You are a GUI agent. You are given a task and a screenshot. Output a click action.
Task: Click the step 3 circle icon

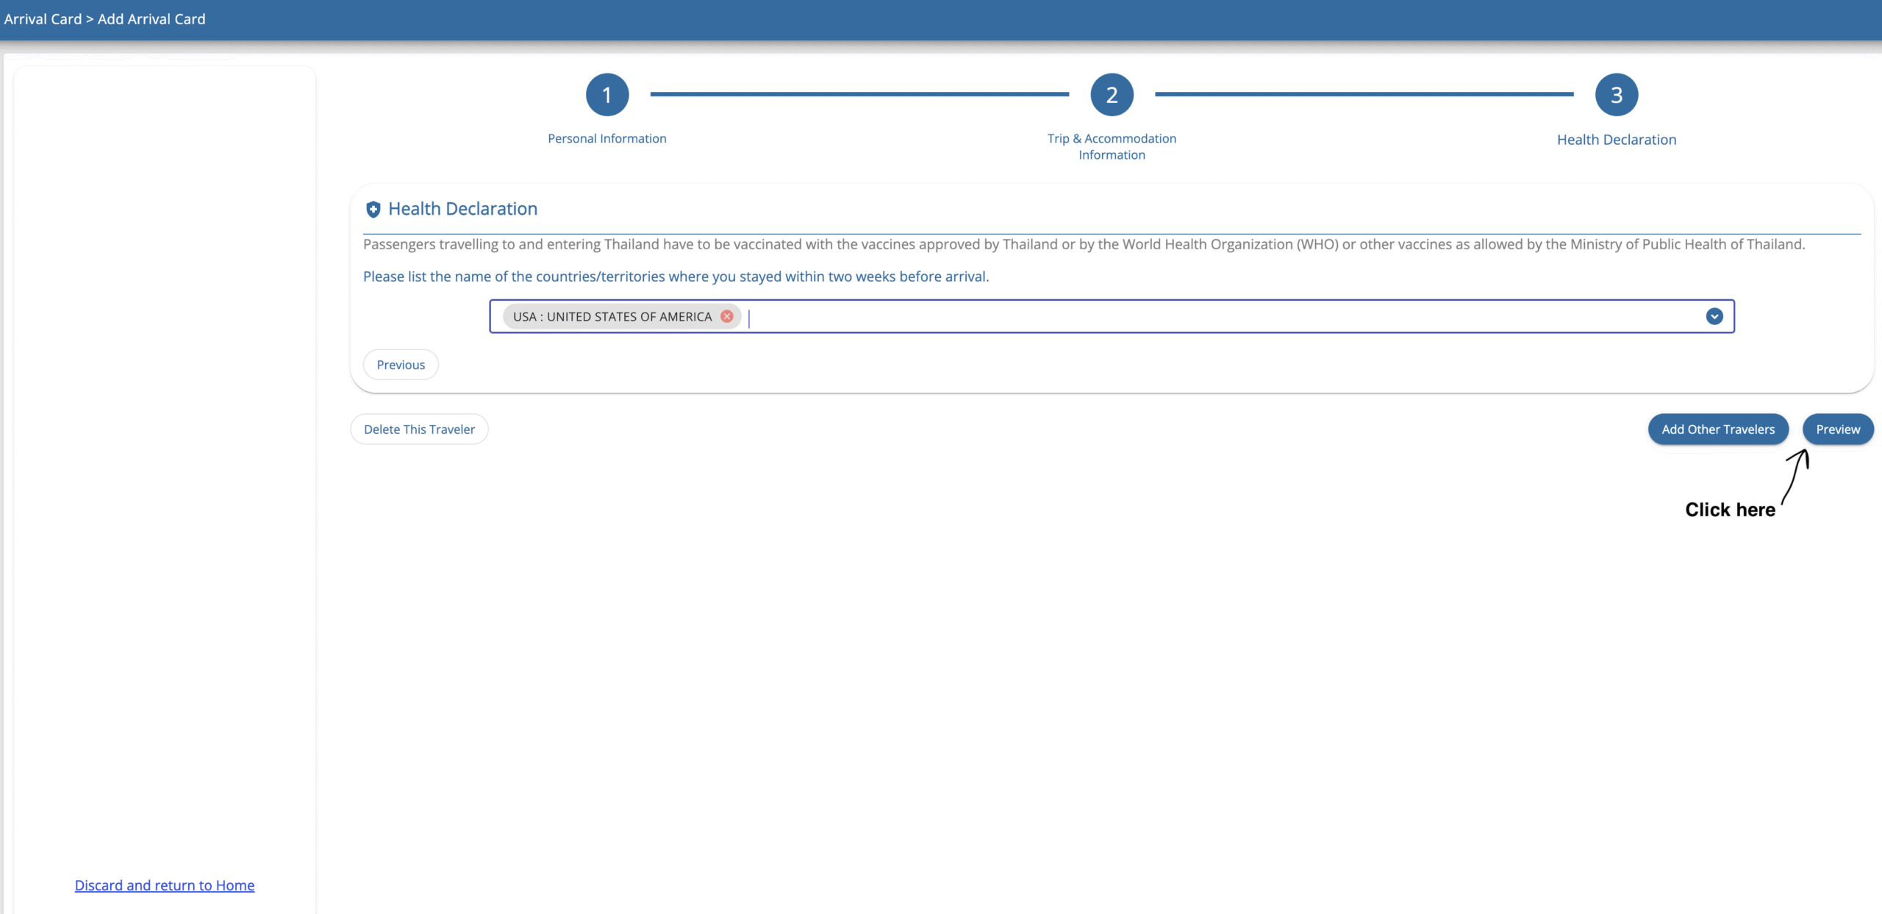tap(1616, 95)
